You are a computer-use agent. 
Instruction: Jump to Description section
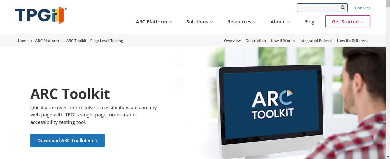(256, 41)
